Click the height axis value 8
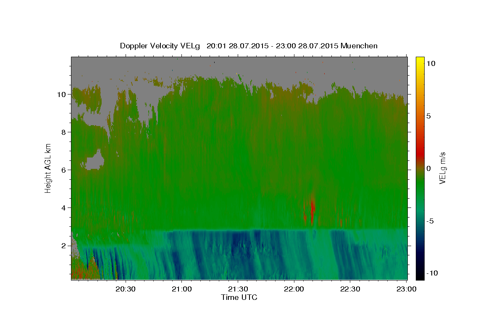The height and width of the screenshot is (336, 504). (x=64, y=132)
